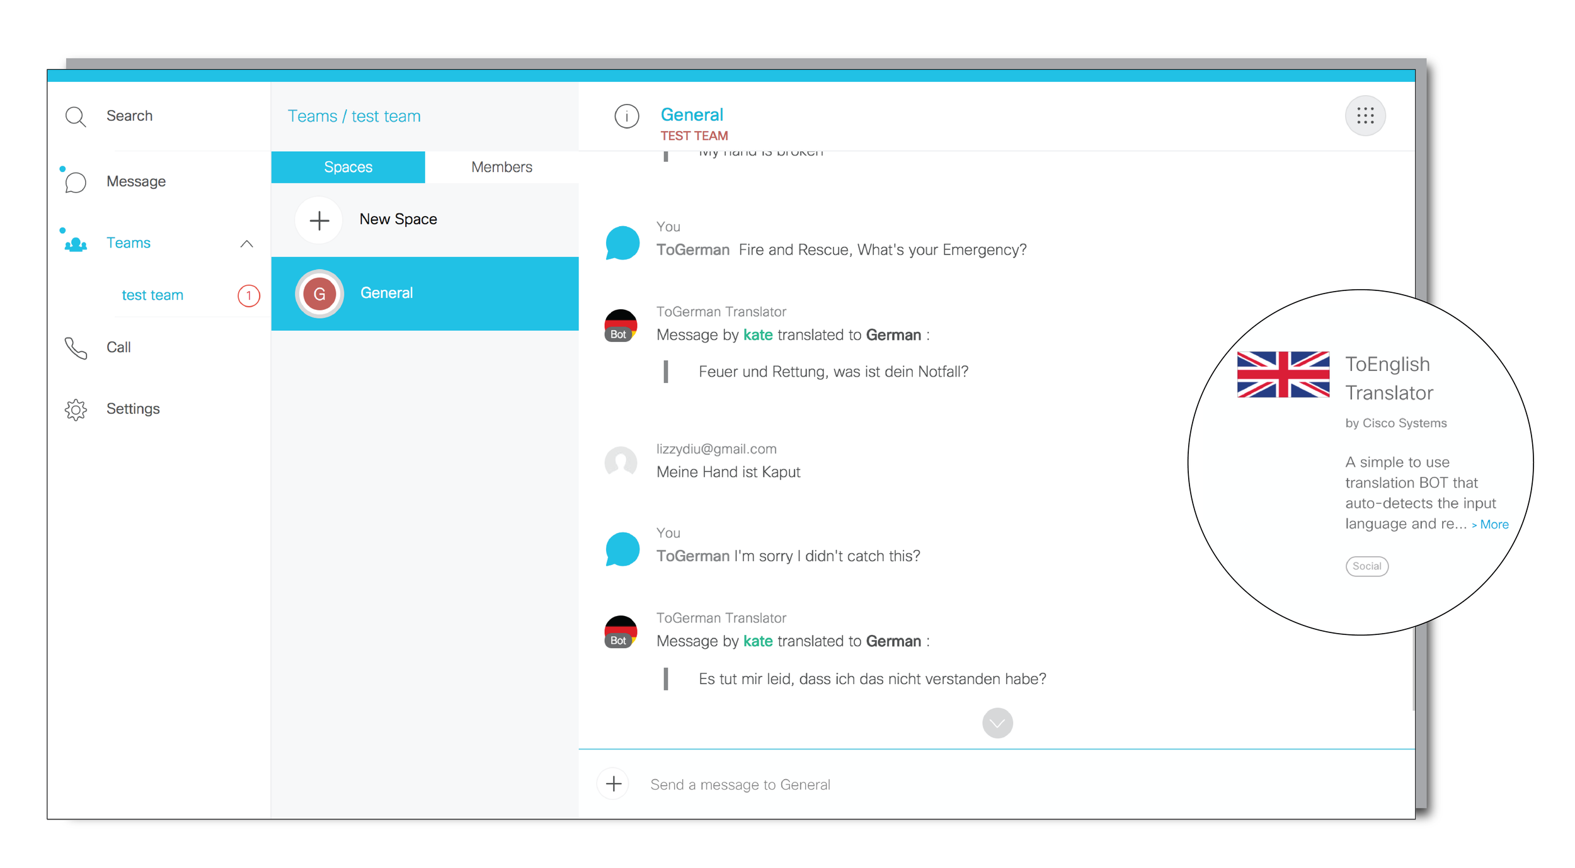Click the Call phone icon
1575x868 pixels.
click(76, 348)
